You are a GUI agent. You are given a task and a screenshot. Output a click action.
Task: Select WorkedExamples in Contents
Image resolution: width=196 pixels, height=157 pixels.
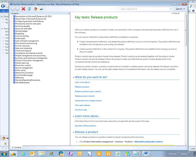[x=23, y=82]
